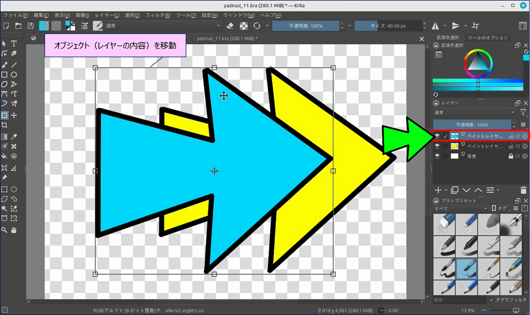Toggle visibility of the yellow arrow layer
Screen dimensions: 530x315
pos(437,146)
